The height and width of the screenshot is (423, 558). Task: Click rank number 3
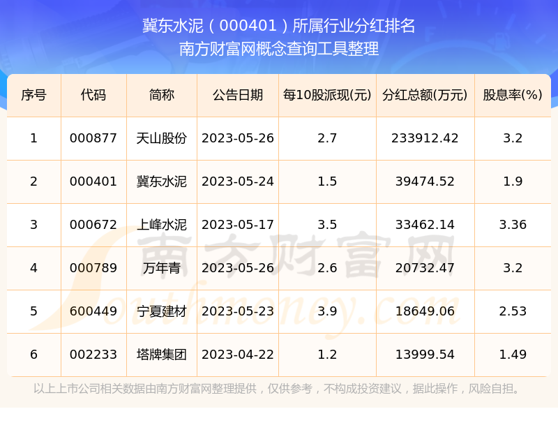click(33, 225)
